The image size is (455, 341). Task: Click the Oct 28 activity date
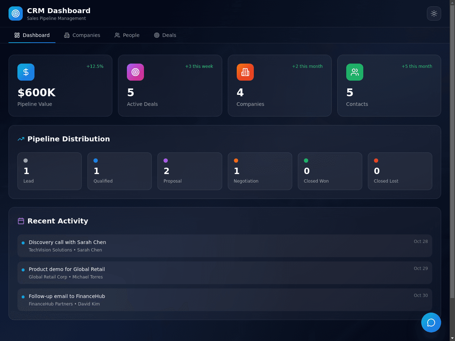(x=421, y=242)
